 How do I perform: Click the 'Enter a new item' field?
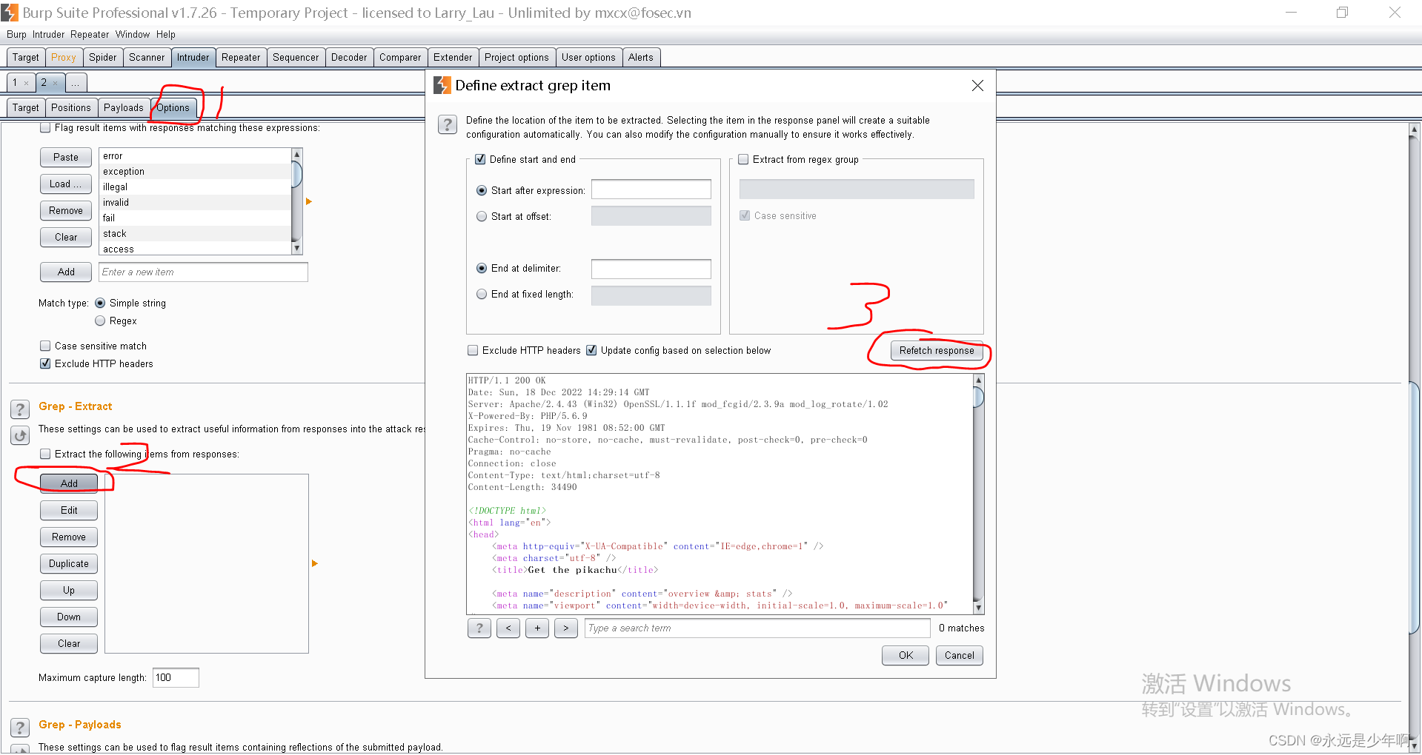point(204,272)
